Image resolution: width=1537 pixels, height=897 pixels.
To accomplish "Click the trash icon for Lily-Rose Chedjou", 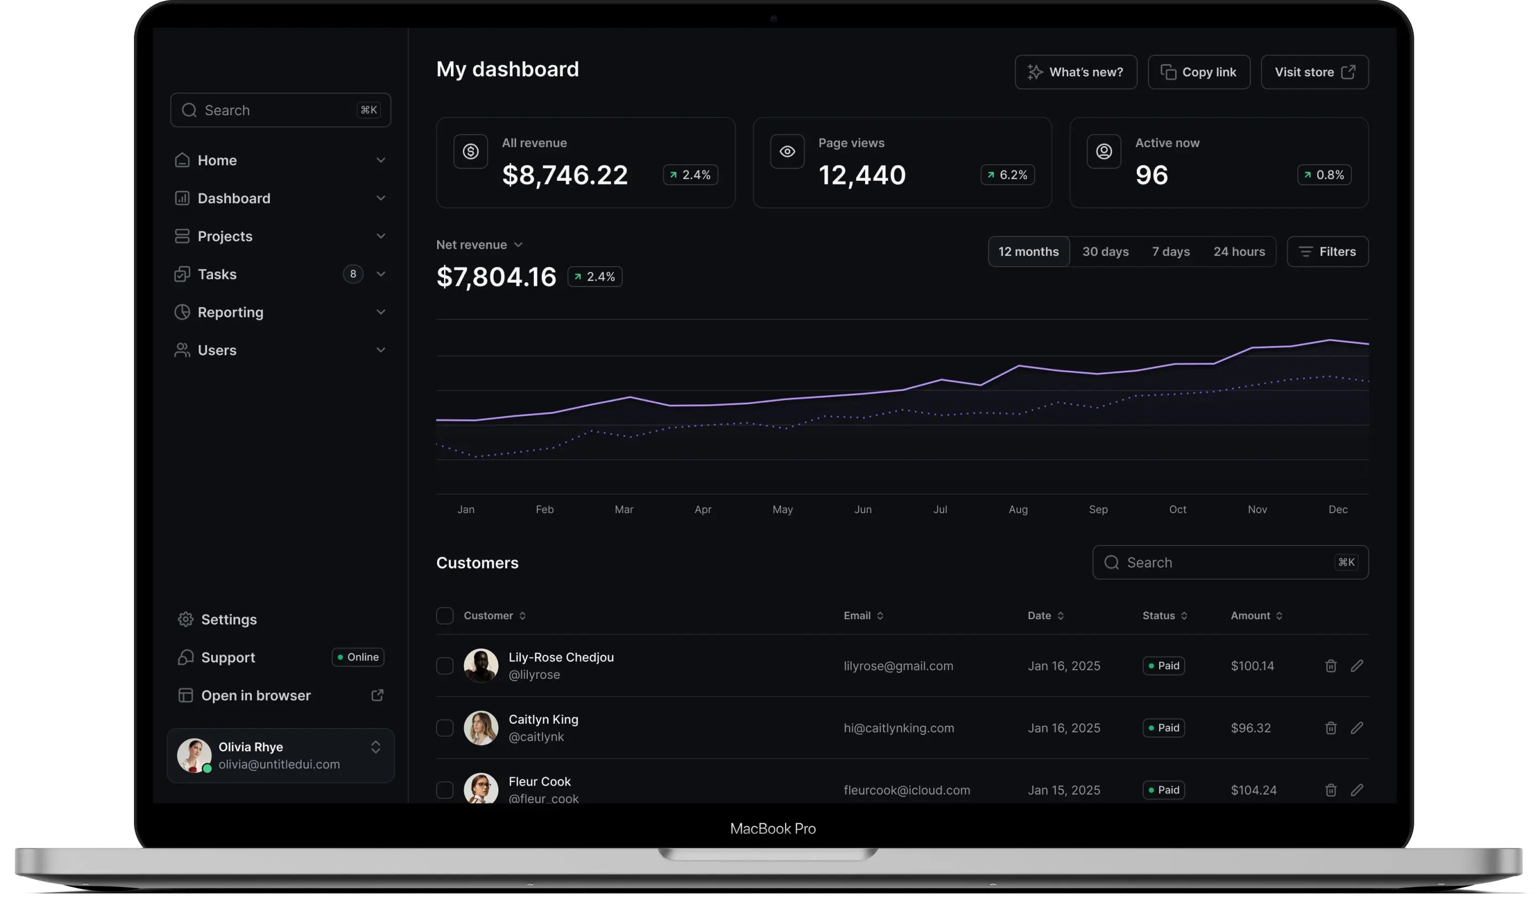I will (x=1331, y=666).
